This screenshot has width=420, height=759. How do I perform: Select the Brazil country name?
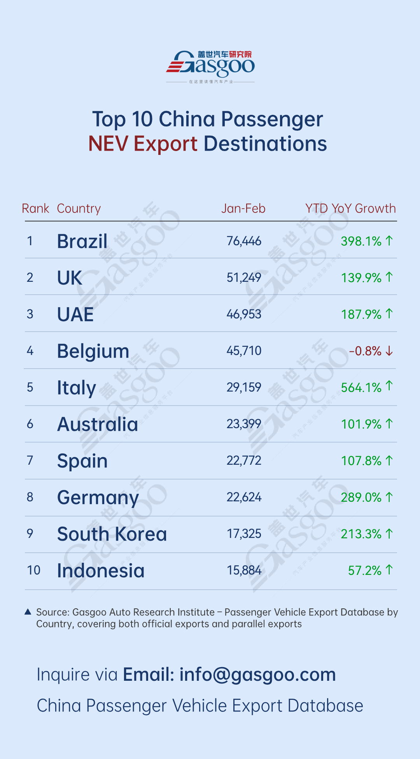pos(82,241)
